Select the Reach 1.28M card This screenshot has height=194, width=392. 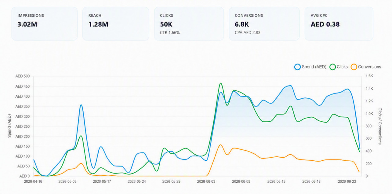(116, 24)
